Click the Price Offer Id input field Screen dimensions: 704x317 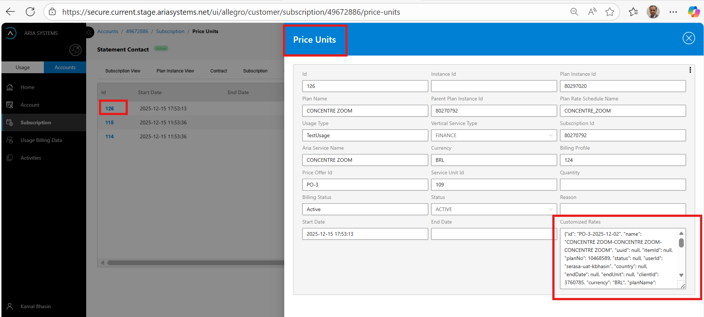pos(365,185)
